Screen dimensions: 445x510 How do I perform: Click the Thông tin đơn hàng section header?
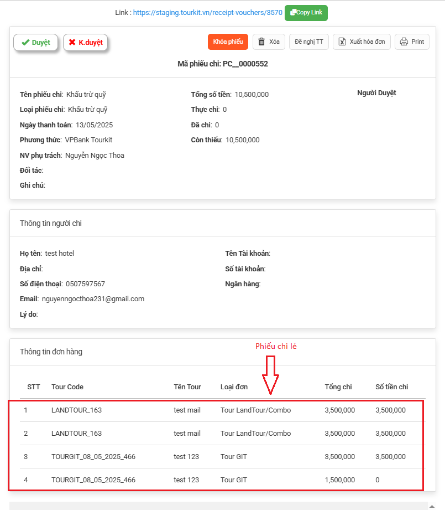(51, 352)
